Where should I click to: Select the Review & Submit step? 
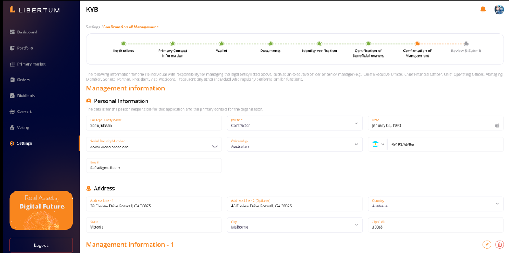point(465,46)
